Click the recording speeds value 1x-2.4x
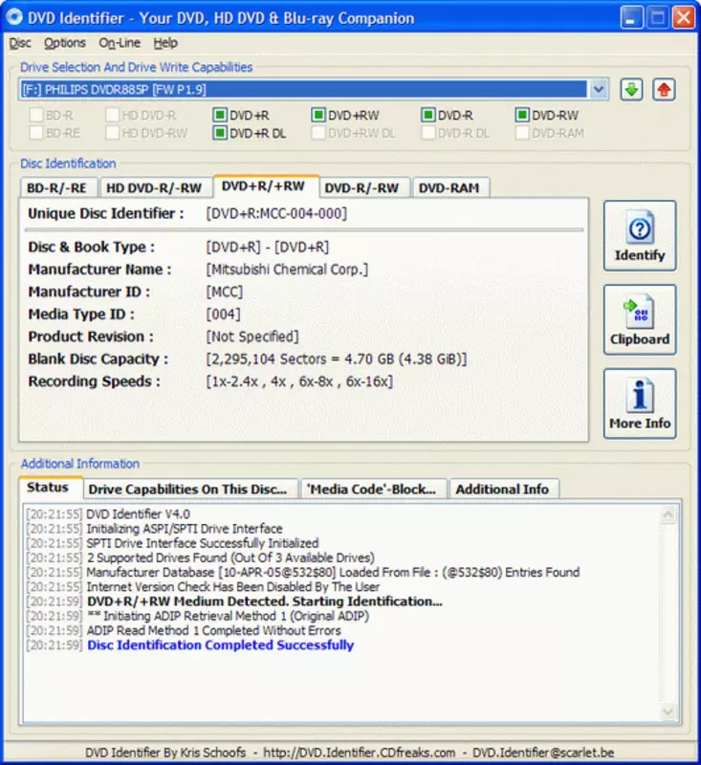This screenshot has height=765, width=701. pyautogui.click(x=299, y=382)
